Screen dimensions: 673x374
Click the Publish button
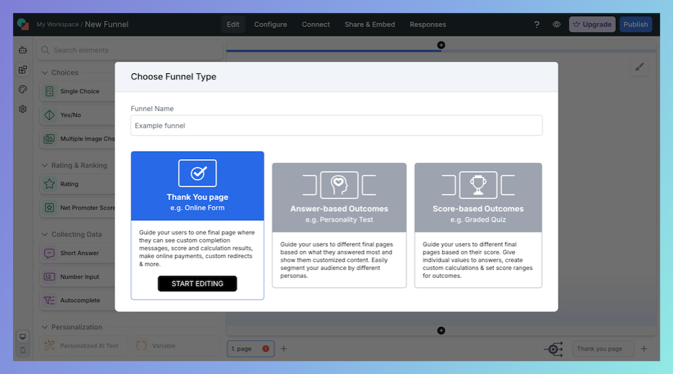(x=635, y=24)
